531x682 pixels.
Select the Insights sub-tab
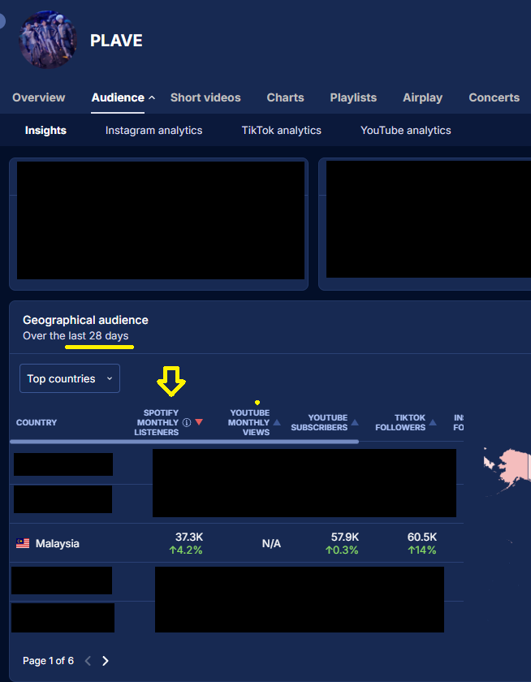pyautogui.click(x=45, y=131)
